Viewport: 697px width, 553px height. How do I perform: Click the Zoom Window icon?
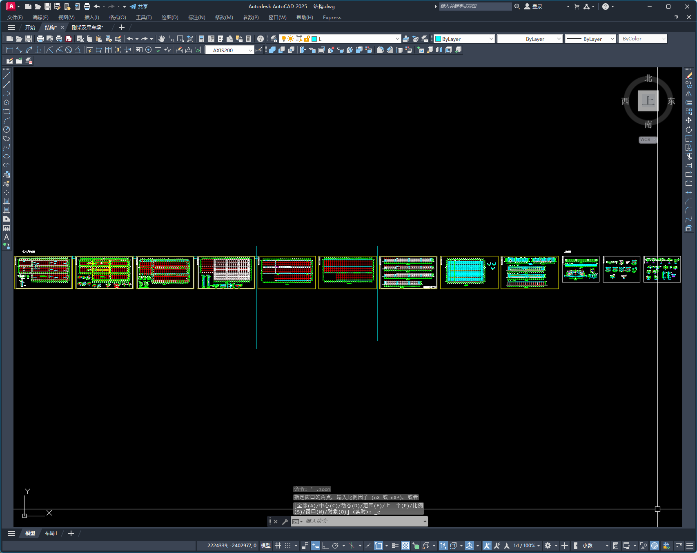coord(180,39)
